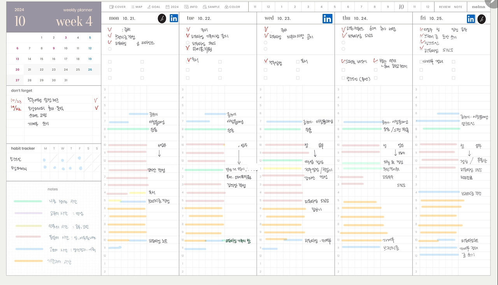Click the '가계부 쓰기' don't forget entry
498x285 pixels.
pyautogui.click(x=39, y=123)
